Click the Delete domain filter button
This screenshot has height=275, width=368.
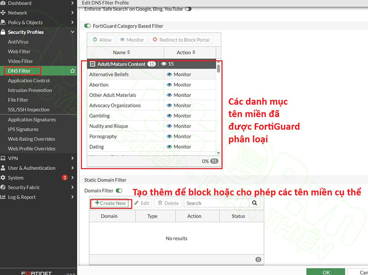click(x=168, y=203)
